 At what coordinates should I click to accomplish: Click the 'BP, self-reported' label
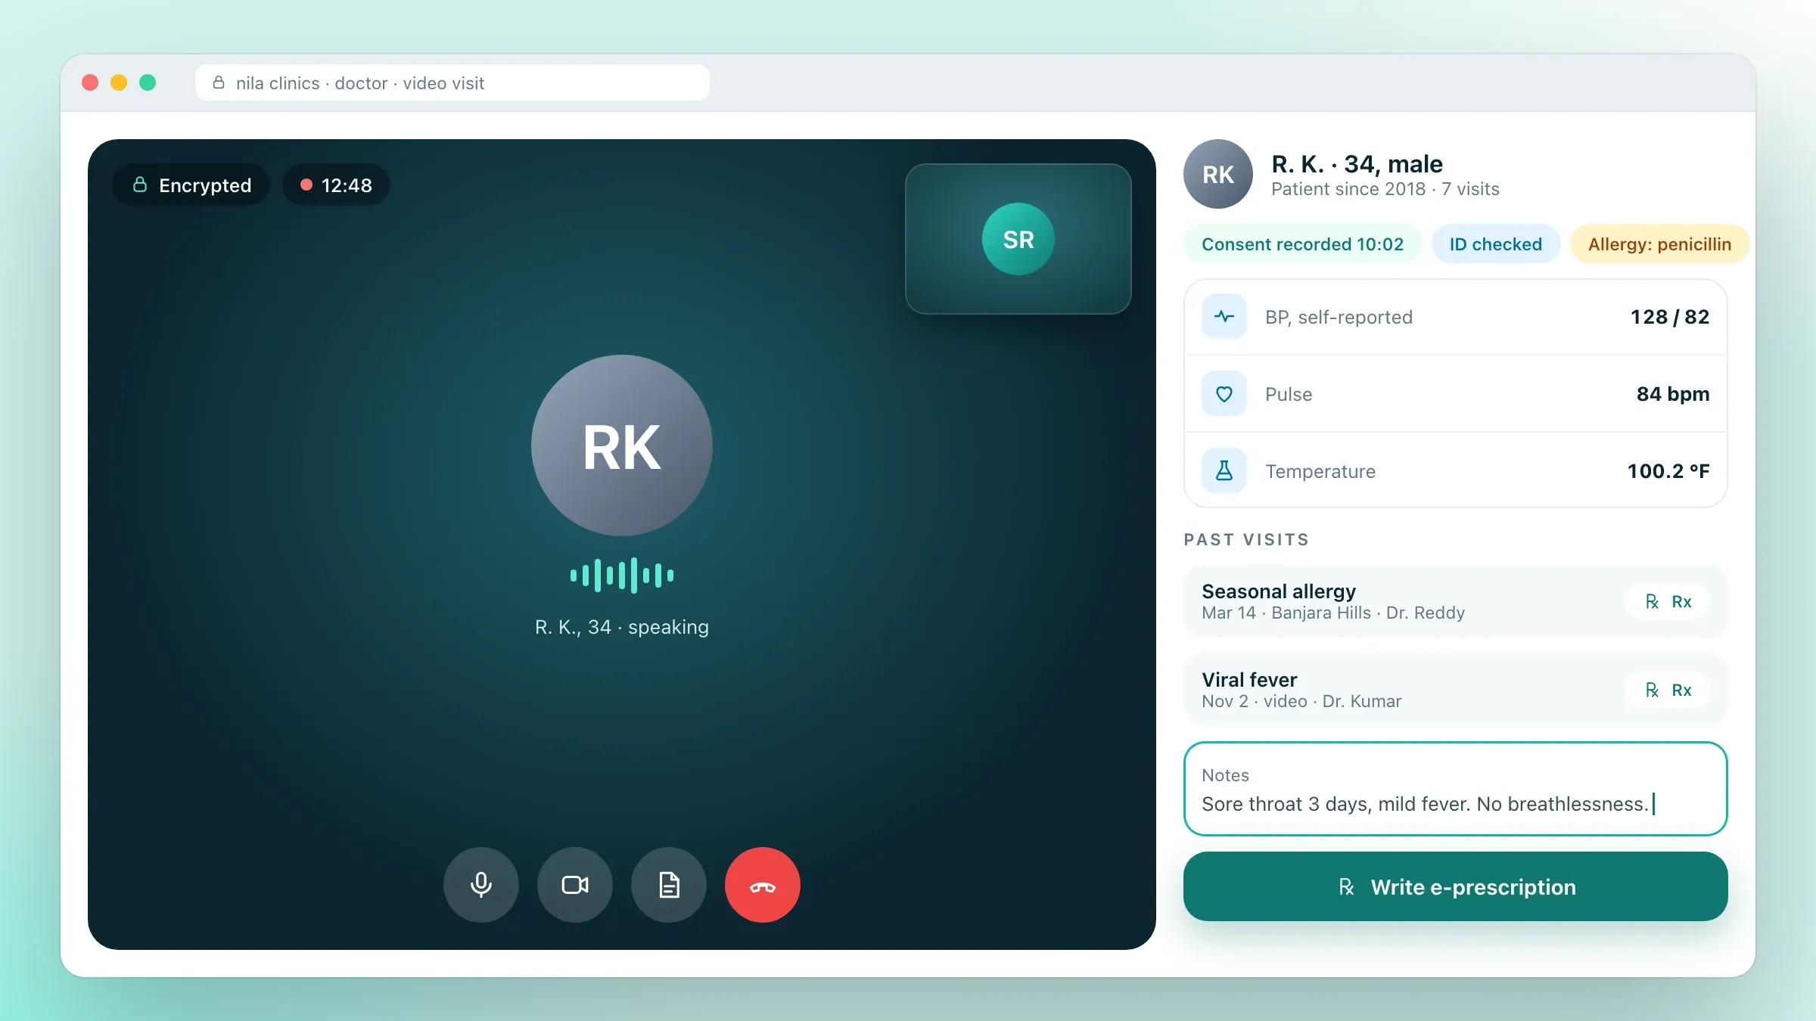[x=1339, y=317]
